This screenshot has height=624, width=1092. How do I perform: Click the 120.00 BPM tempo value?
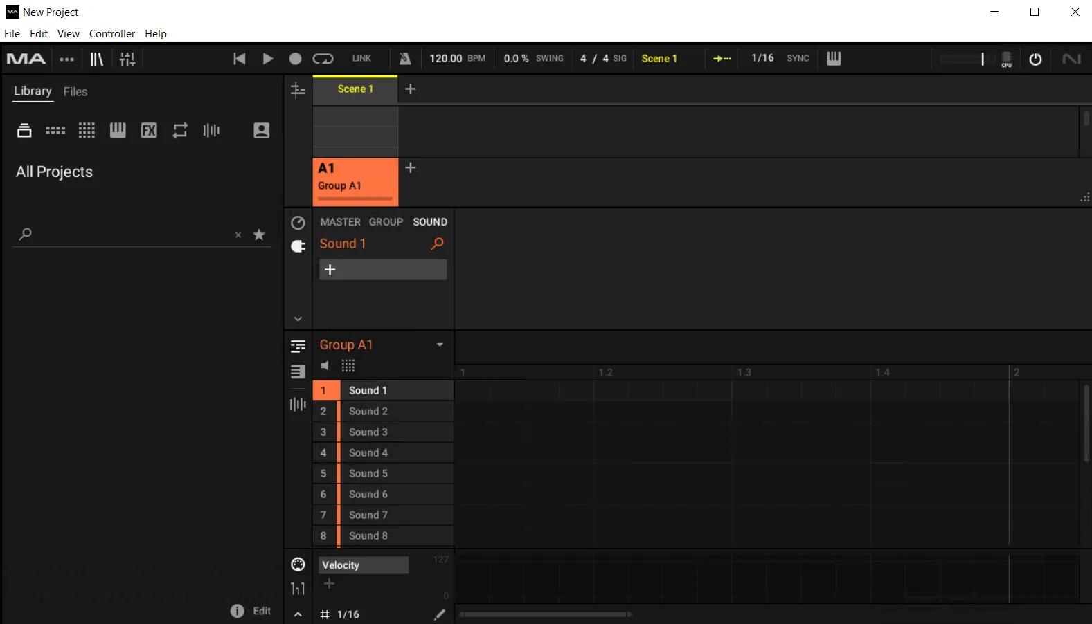tap(446, 59)
